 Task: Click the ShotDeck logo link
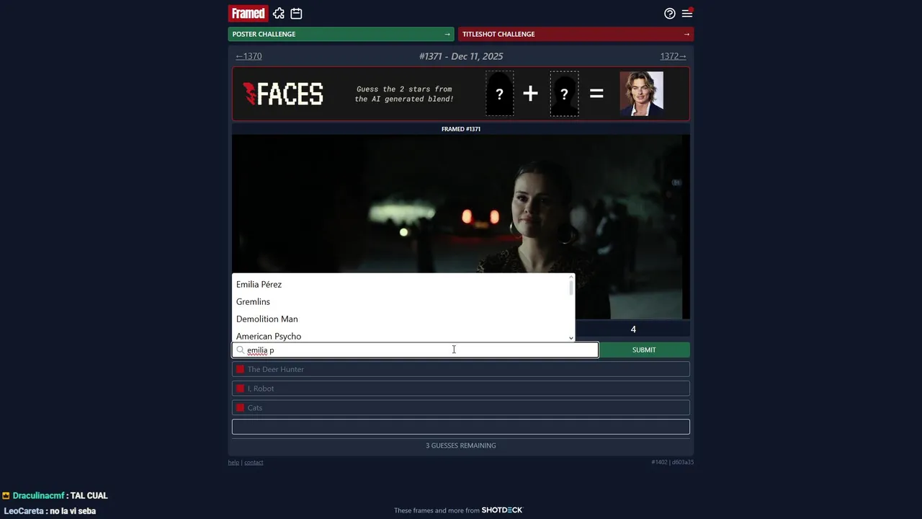pyautogui.click(x=502, y=510)
